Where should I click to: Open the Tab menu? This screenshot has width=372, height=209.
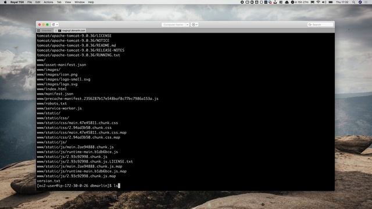point(59,2)
